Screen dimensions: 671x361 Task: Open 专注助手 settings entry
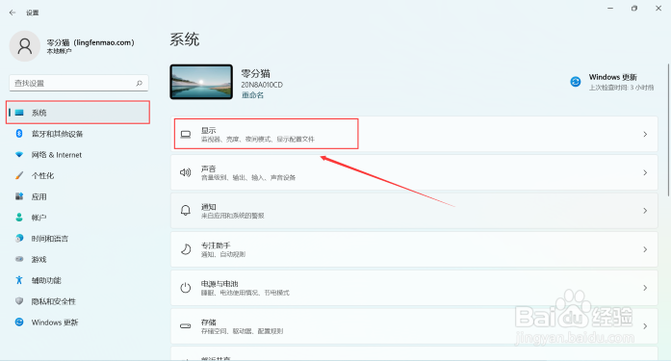(414, 249)
